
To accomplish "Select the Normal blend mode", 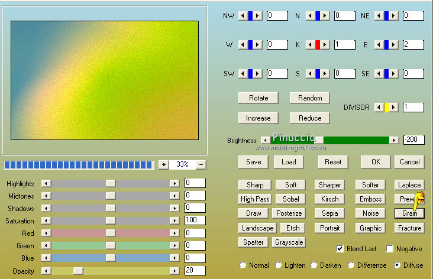I will [243, 265].
